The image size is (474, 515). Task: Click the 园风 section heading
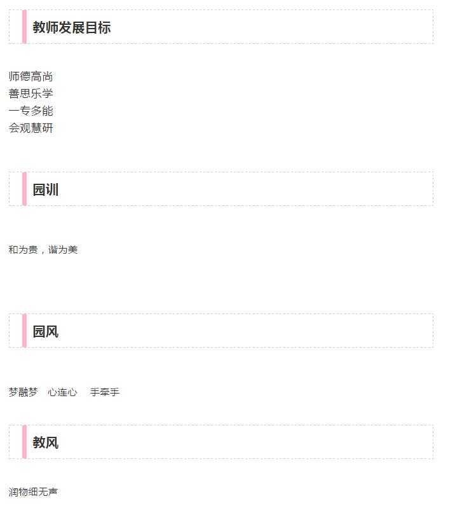click(46, 331)
